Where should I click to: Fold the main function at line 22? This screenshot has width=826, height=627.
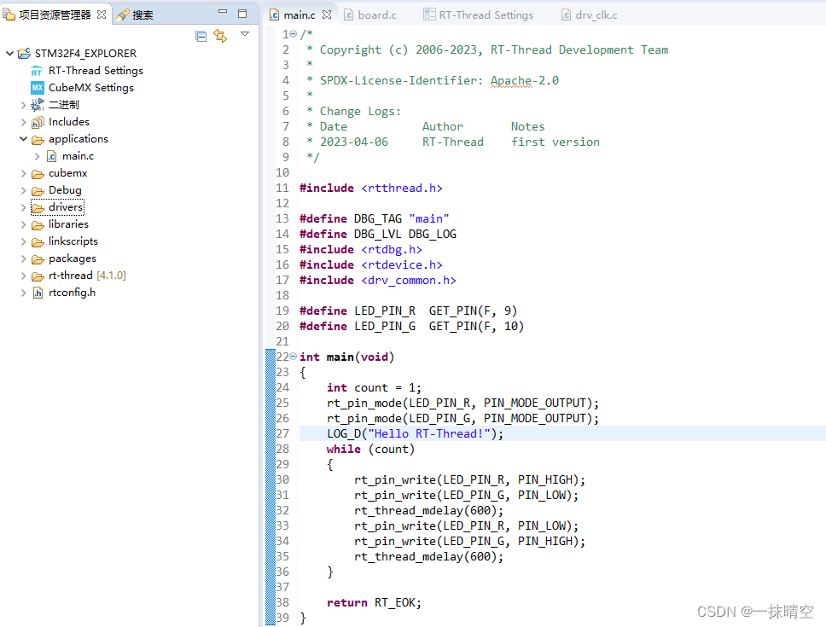[x=293, y=357]
